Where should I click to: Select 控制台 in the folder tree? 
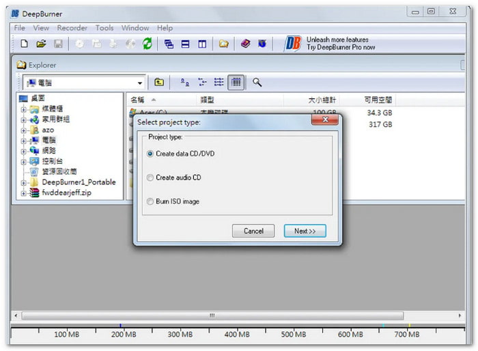[52, 161]
